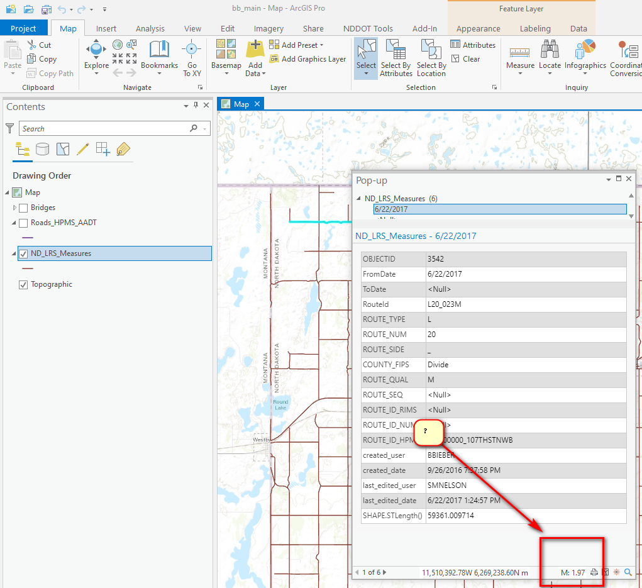Image resolution: width=642 pixels, height=588 pixels.
Task: Click the Attributes button
Action: pyautogui.click(x=473, y=45)
